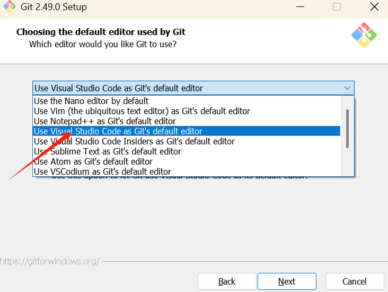
Task: Choose Use Visual Studio Code Insiders option
Action: click(x=187, y=141)
